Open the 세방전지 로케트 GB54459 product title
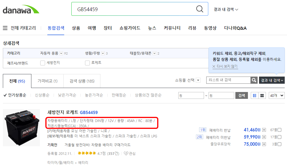The height and width of the screenshot is (168, 287). pyautogui.click(x=72, y=112)
